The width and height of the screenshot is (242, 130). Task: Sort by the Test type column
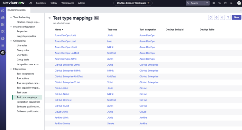click(x=112, y=30)
